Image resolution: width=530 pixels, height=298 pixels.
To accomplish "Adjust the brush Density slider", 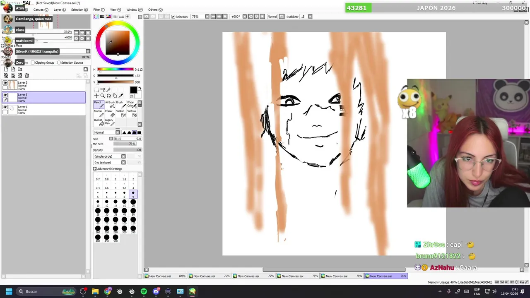I will point(128,150).
